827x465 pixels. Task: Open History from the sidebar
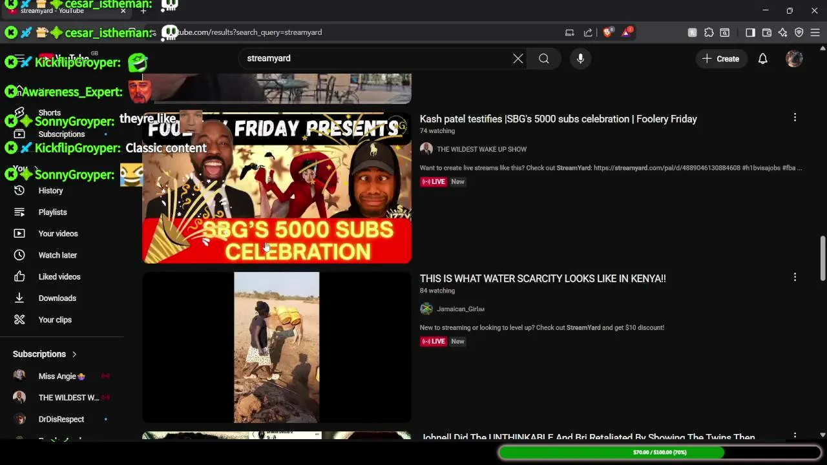coord(50,191)
